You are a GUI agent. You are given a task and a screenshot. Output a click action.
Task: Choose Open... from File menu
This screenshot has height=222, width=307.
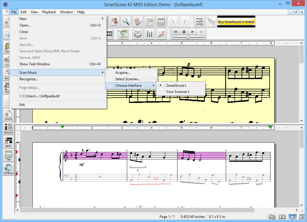pos(58,25)
